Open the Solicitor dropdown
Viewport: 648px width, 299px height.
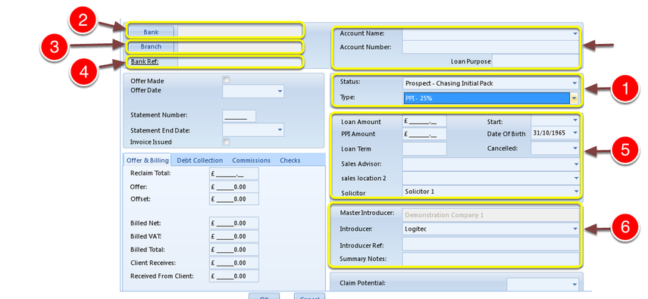coord(576,192)
